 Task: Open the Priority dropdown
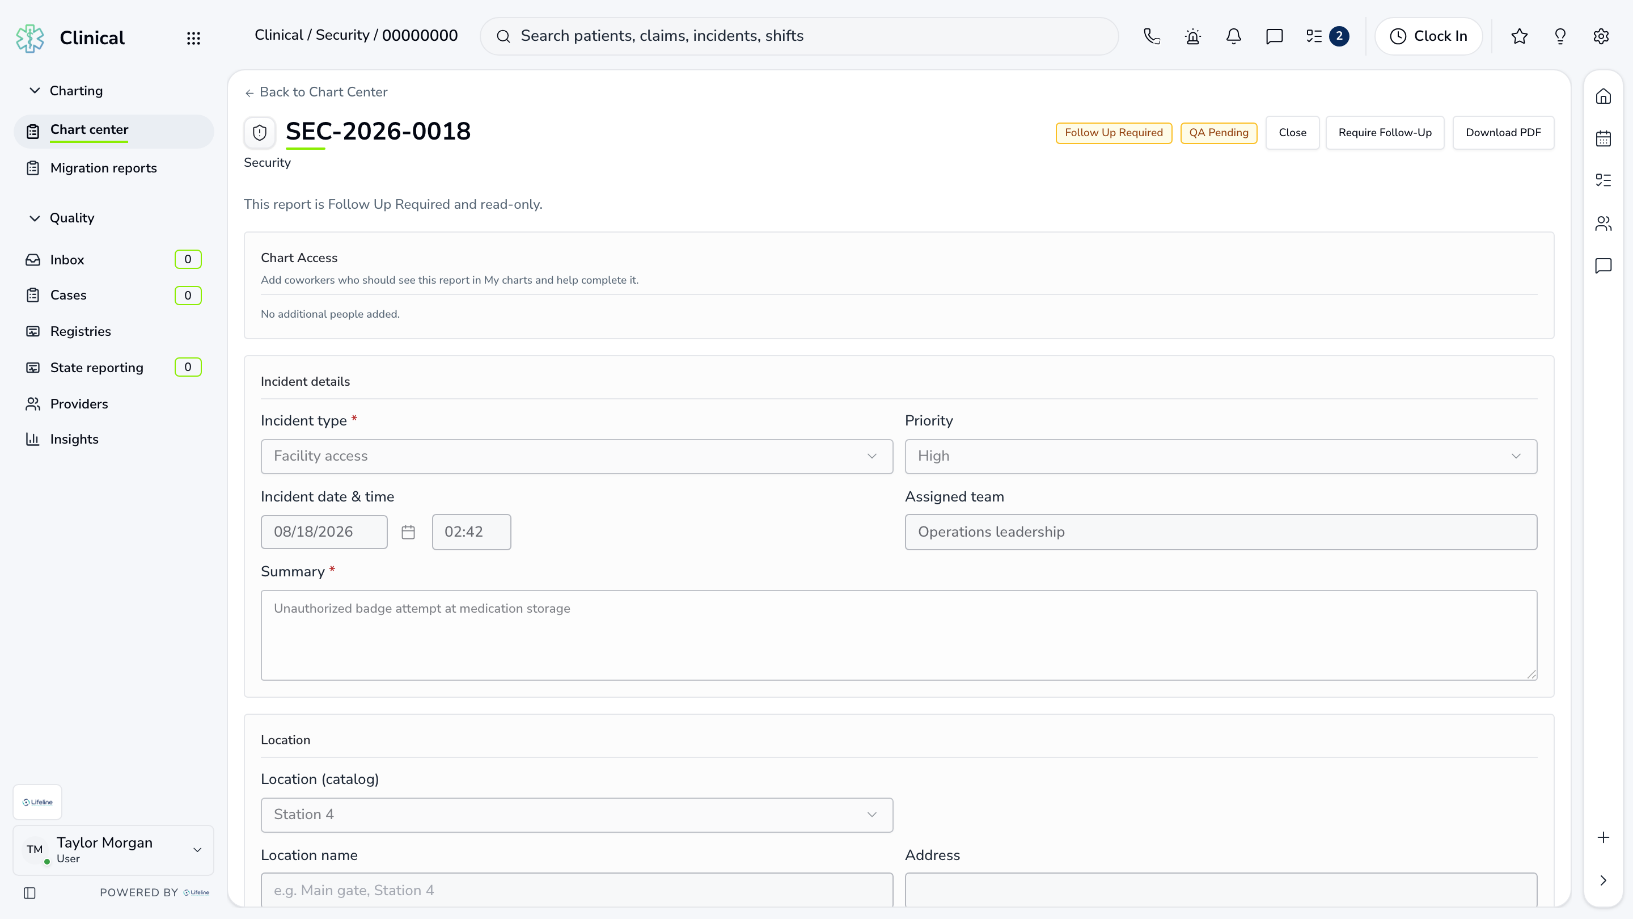click(1221, 456)
